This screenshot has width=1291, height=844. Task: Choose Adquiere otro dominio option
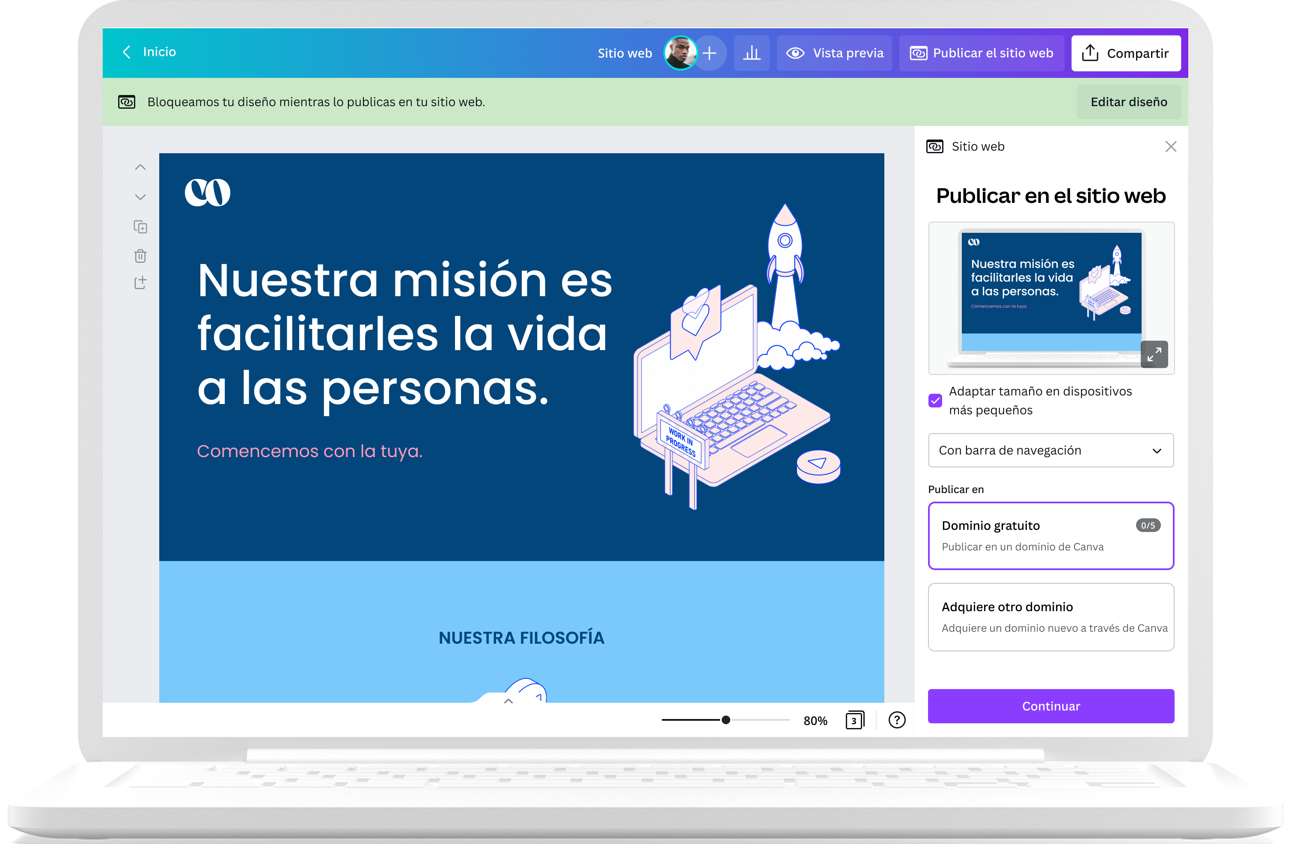coord(1051,617)
